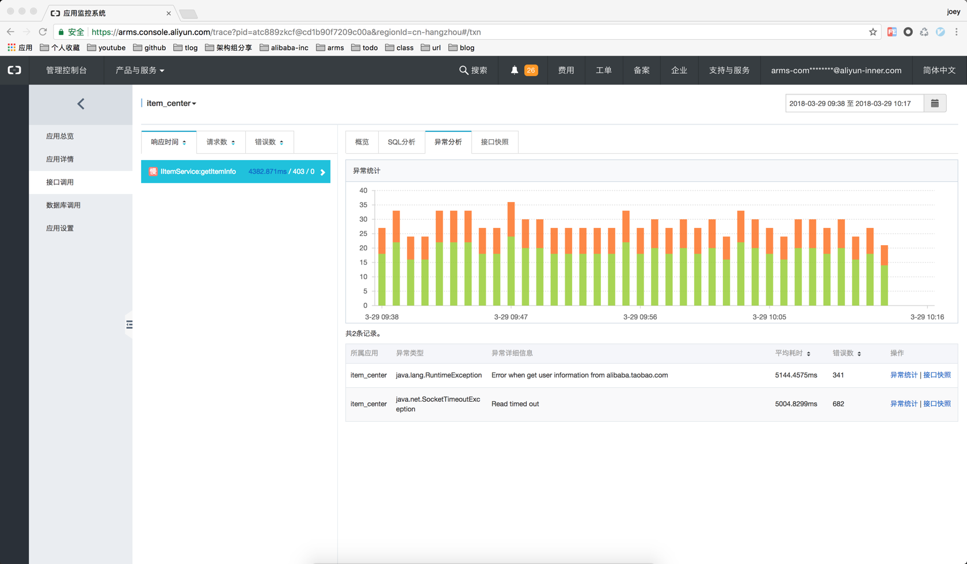Switch to 概览 tab
Image resolution: width=967 pixels, height=564 pixels.
coord(362,142)
